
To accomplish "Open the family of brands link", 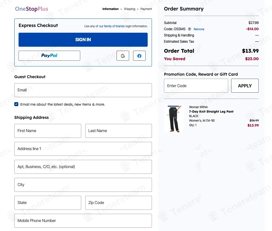I will click(x=112, y=26).
